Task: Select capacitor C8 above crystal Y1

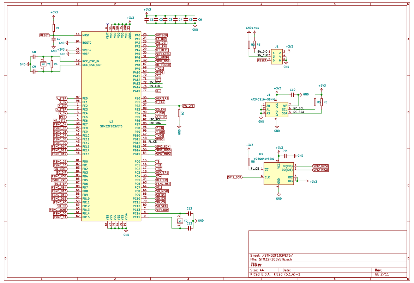Action: (34, 57)
